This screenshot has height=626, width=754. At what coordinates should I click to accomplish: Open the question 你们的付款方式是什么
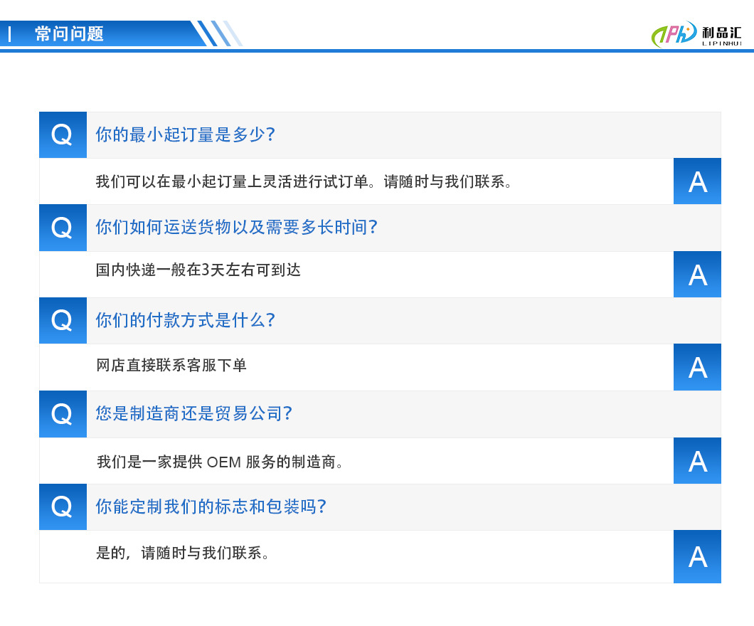coord(185,321)
